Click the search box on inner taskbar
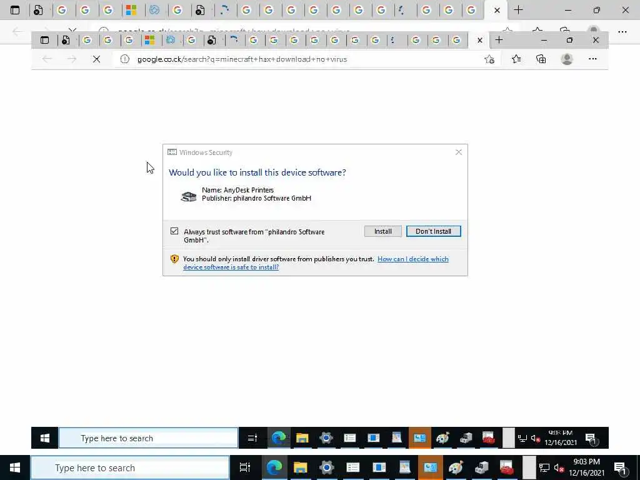The image size is (640, 480). click(149, 438)
